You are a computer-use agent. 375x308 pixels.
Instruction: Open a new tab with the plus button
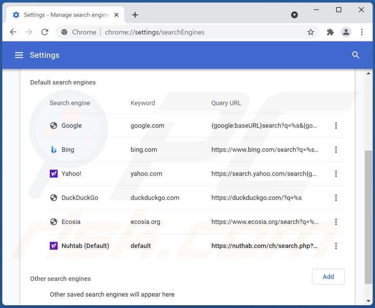pos(135,15)
